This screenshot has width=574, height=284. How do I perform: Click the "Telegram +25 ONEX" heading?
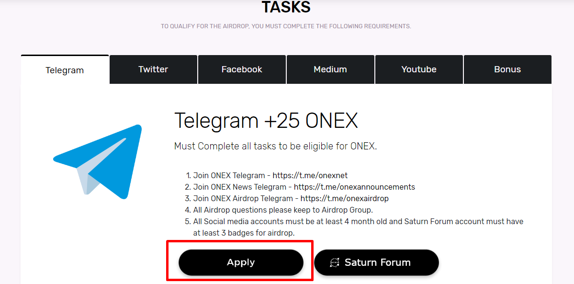266,121
